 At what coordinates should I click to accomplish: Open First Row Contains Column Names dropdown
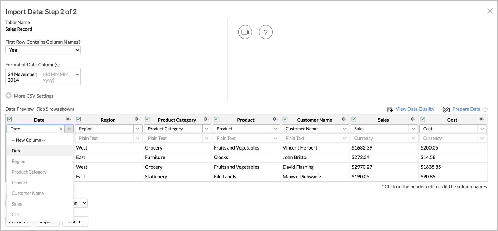coord(43,50)
